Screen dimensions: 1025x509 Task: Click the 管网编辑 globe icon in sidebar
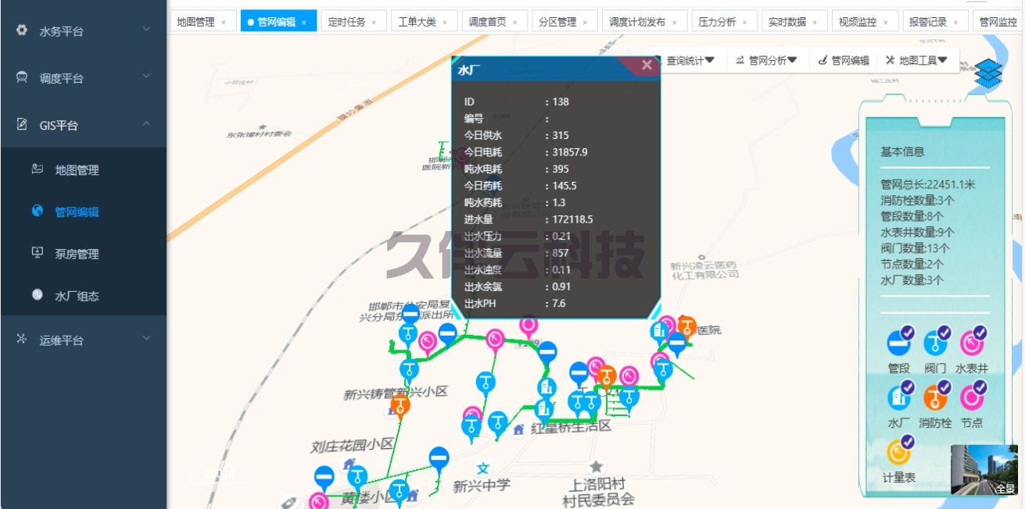point(37,211)
